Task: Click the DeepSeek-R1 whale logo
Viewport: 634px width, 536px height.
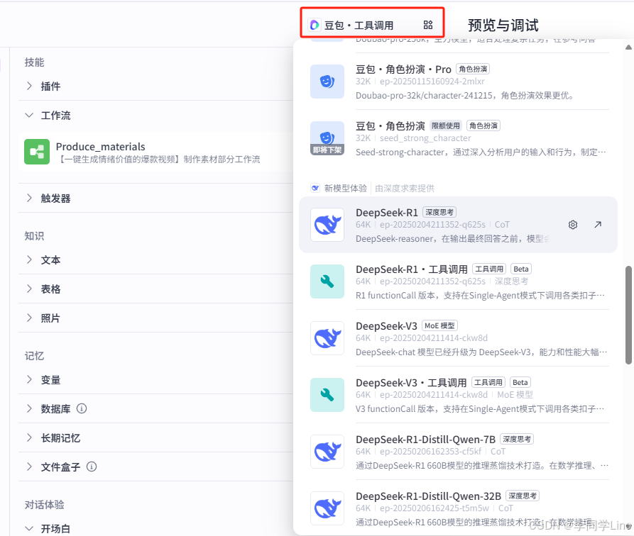Action: coord(327,225)
